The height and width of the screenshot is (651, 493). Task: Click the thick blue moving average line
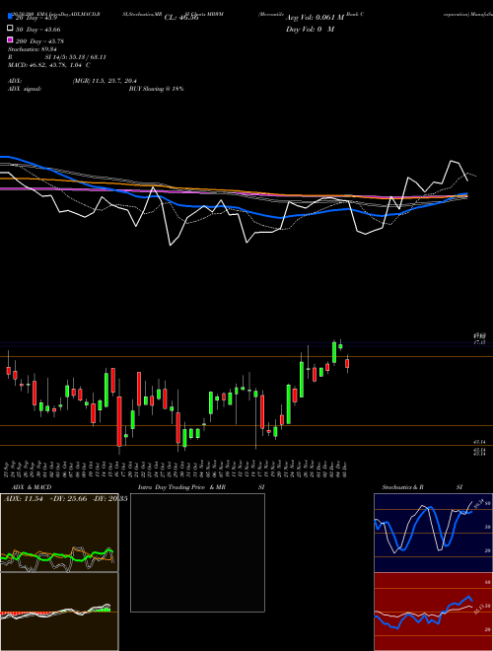pyautogui.click(x=233, y=207)
